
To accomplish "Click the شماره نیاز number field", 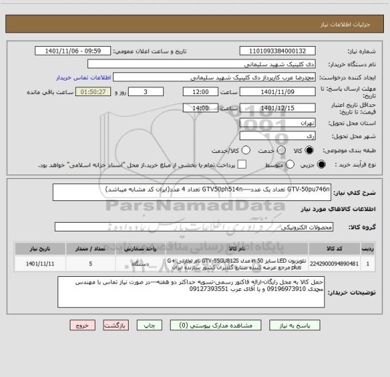I will tap(278, 51).
